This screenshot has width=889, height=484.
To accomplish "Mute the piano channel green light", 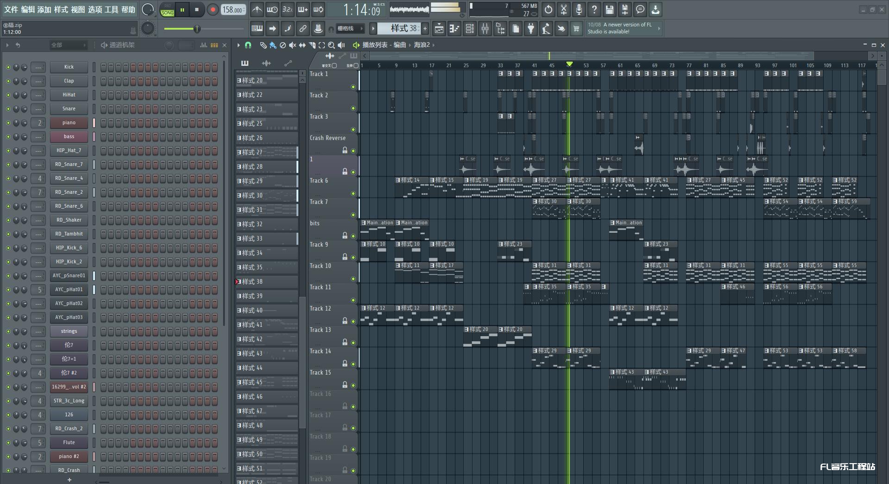I will tap(8, 123).
